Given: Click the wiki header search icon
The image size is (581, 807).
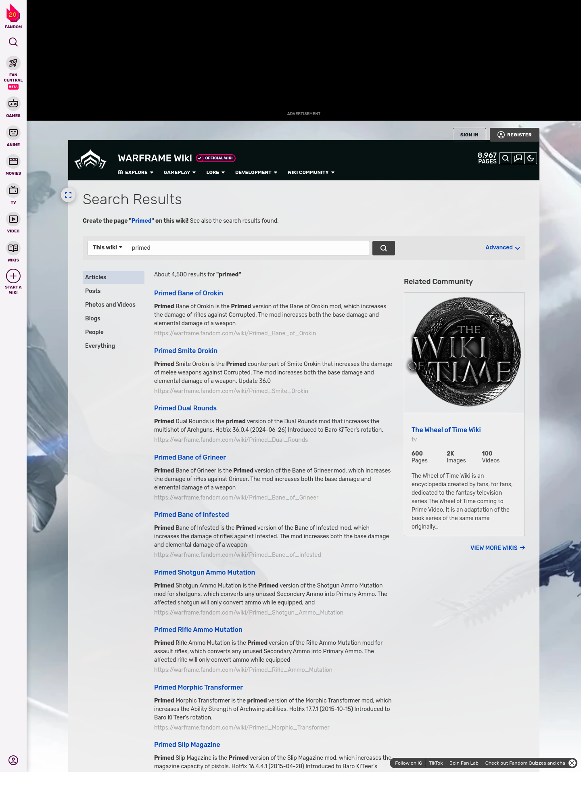Looking at the screenshot, I should (x=506, y=158).
